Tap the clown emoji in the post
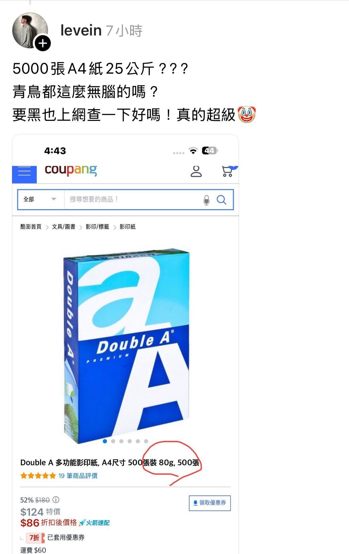 pos(247,114)
